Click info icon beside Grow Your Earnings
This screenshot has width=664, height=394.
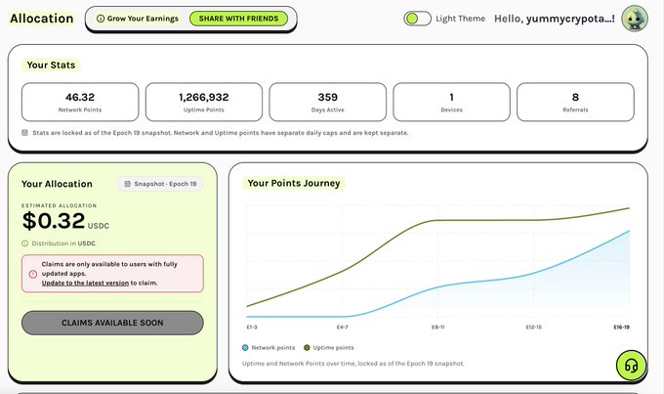point(101,19)
